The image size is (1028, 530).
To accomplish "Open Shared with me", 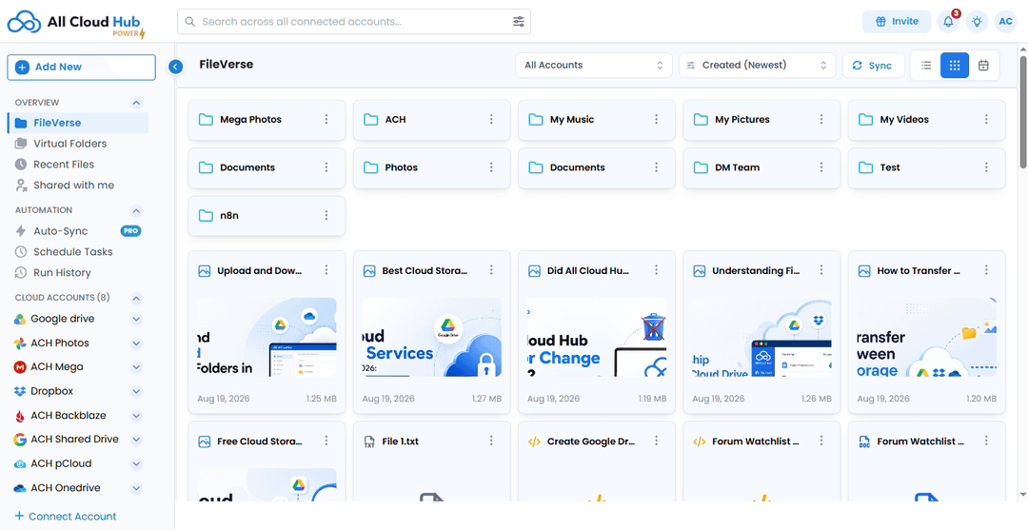I will coord(73,186).
